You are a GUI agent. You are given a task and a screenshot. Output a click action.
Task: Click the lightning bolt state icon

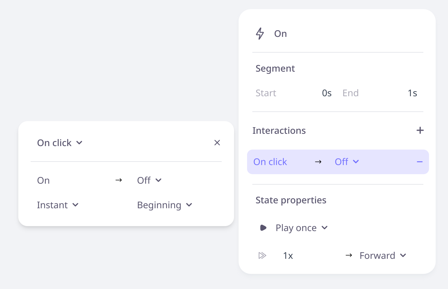point(260,34)
